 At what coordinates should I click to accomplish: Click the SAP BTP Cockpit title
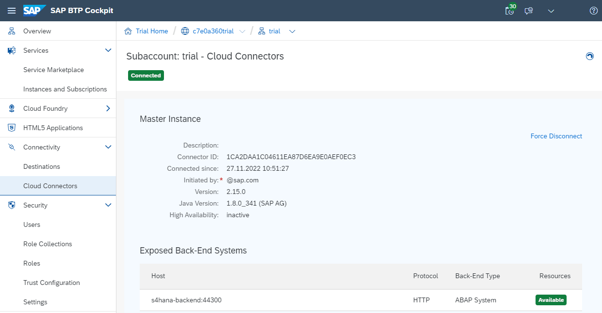point(82,11)
